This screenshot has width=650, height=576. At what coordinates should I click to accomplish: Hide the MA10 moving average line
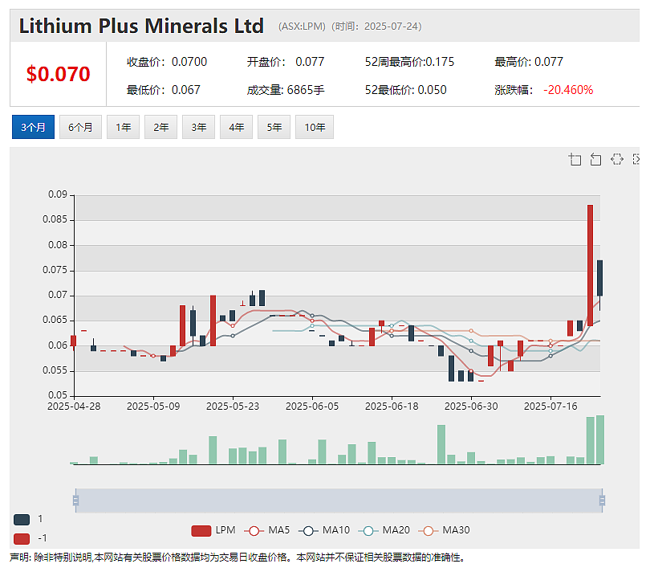324,530
